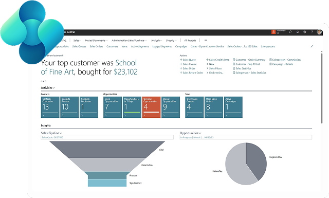This screenshot has height=198, width=329.
Task: Open the search magnifier icon in top bar
Action: click(290, 32)
